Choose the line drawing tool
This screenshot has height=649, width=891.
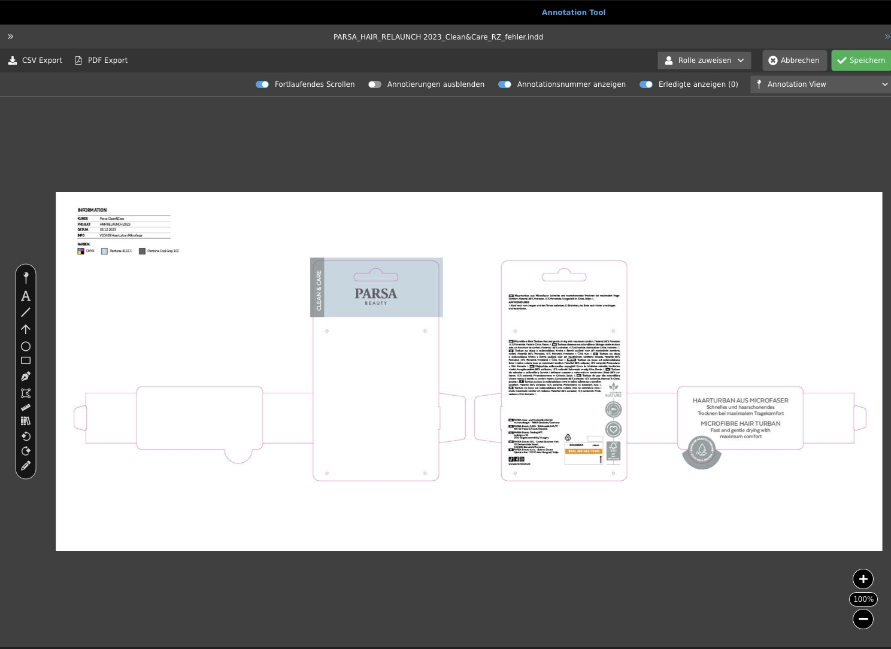tap(26, 313)
